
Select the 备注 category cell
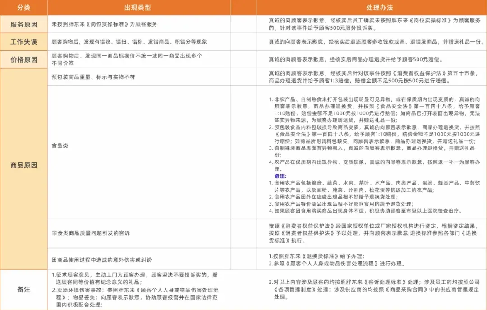[23, 290]
